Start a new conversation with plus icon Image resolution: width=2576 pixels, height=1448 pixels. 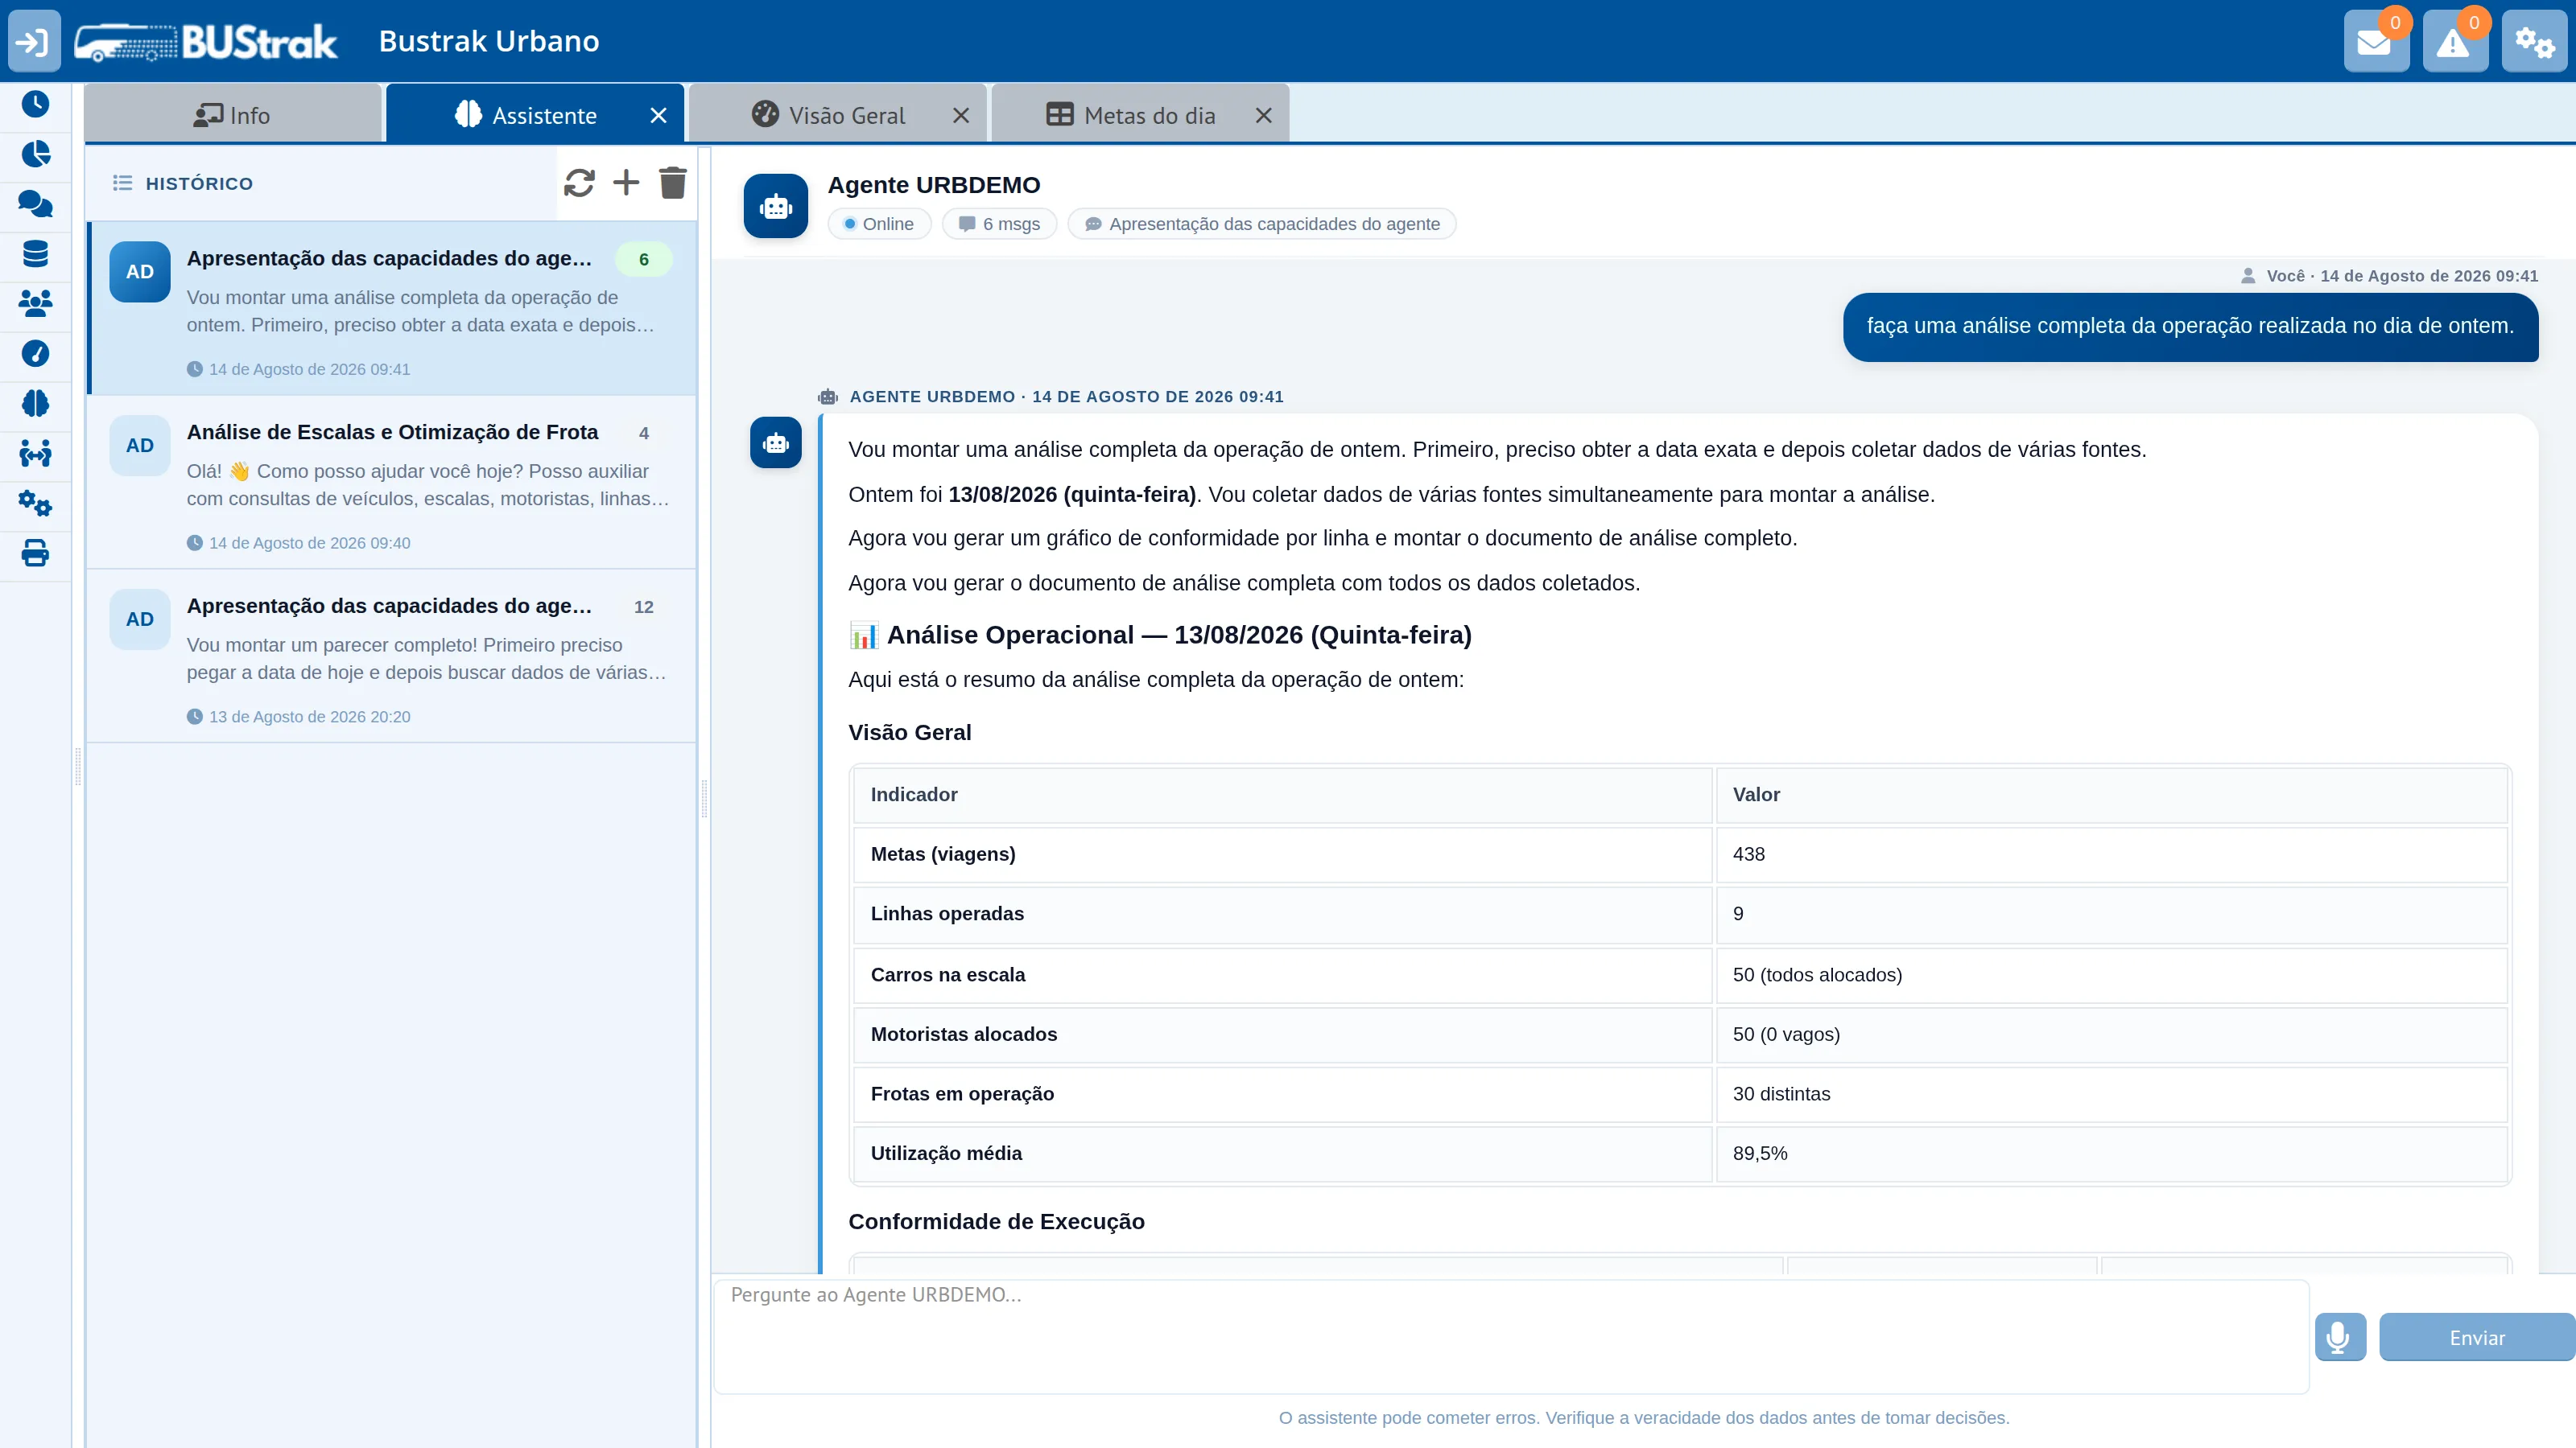coord(626,183)
